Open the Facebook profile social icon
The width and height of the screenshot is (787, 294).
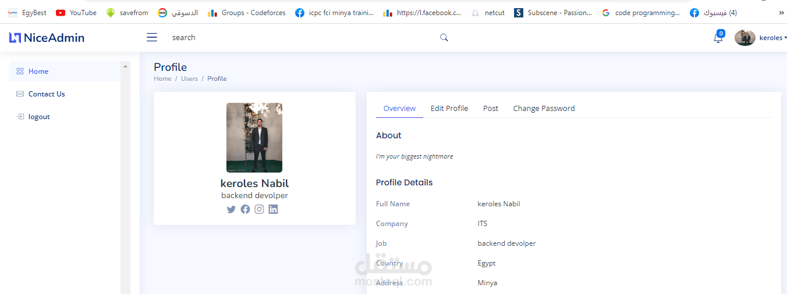pyautogui.click(x=245, y=209)
